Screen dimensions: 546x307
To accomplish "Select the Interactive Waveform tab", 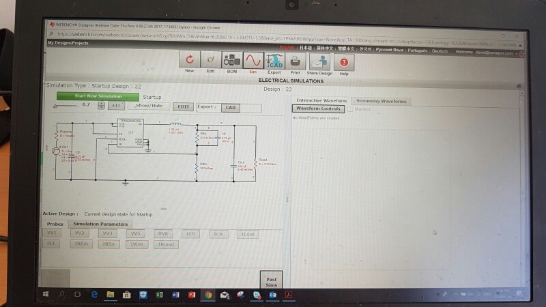I will [x=321, y=100].
